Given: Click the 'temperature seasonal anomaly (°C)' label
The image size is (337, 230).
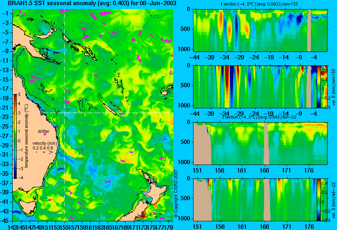Looking at the screenshot, I should [x=26, y=136].
